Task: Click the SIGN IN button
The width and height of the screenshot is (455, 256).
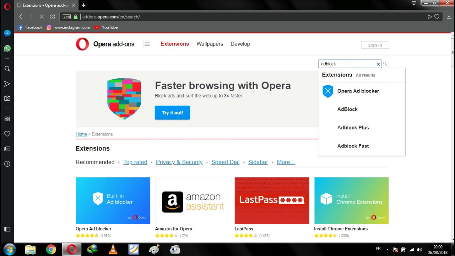Action: [375, 45]
